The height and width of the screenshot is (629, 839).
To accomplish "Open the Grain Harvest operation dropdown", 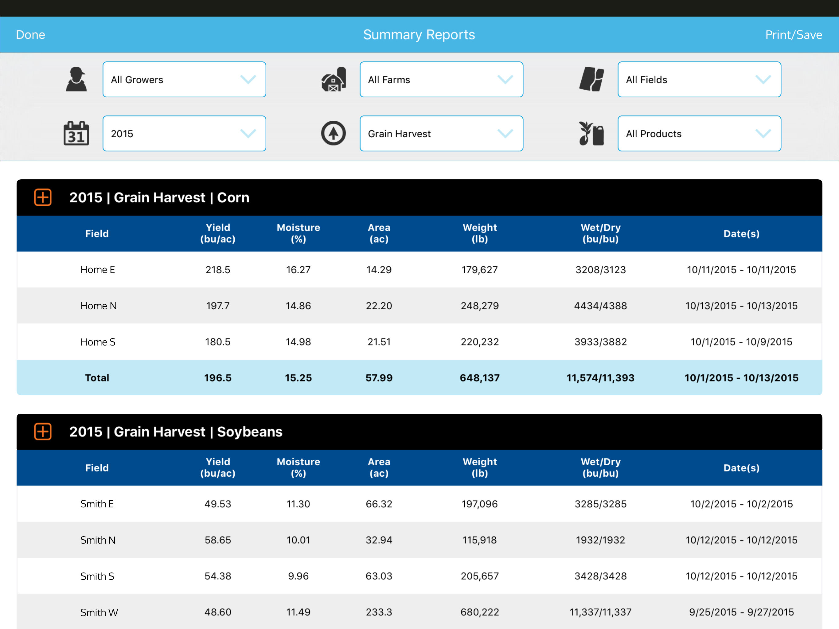I will click(x=442, y=133).
